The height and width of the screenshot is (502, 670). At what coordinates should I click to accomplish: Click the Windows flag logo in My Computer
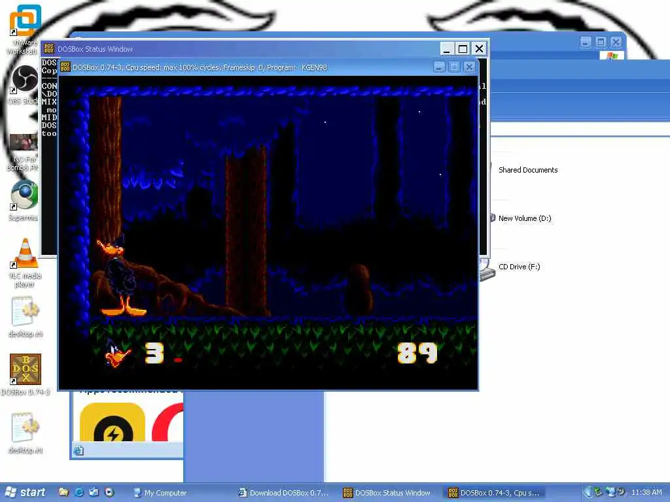(x=612, y=56)
